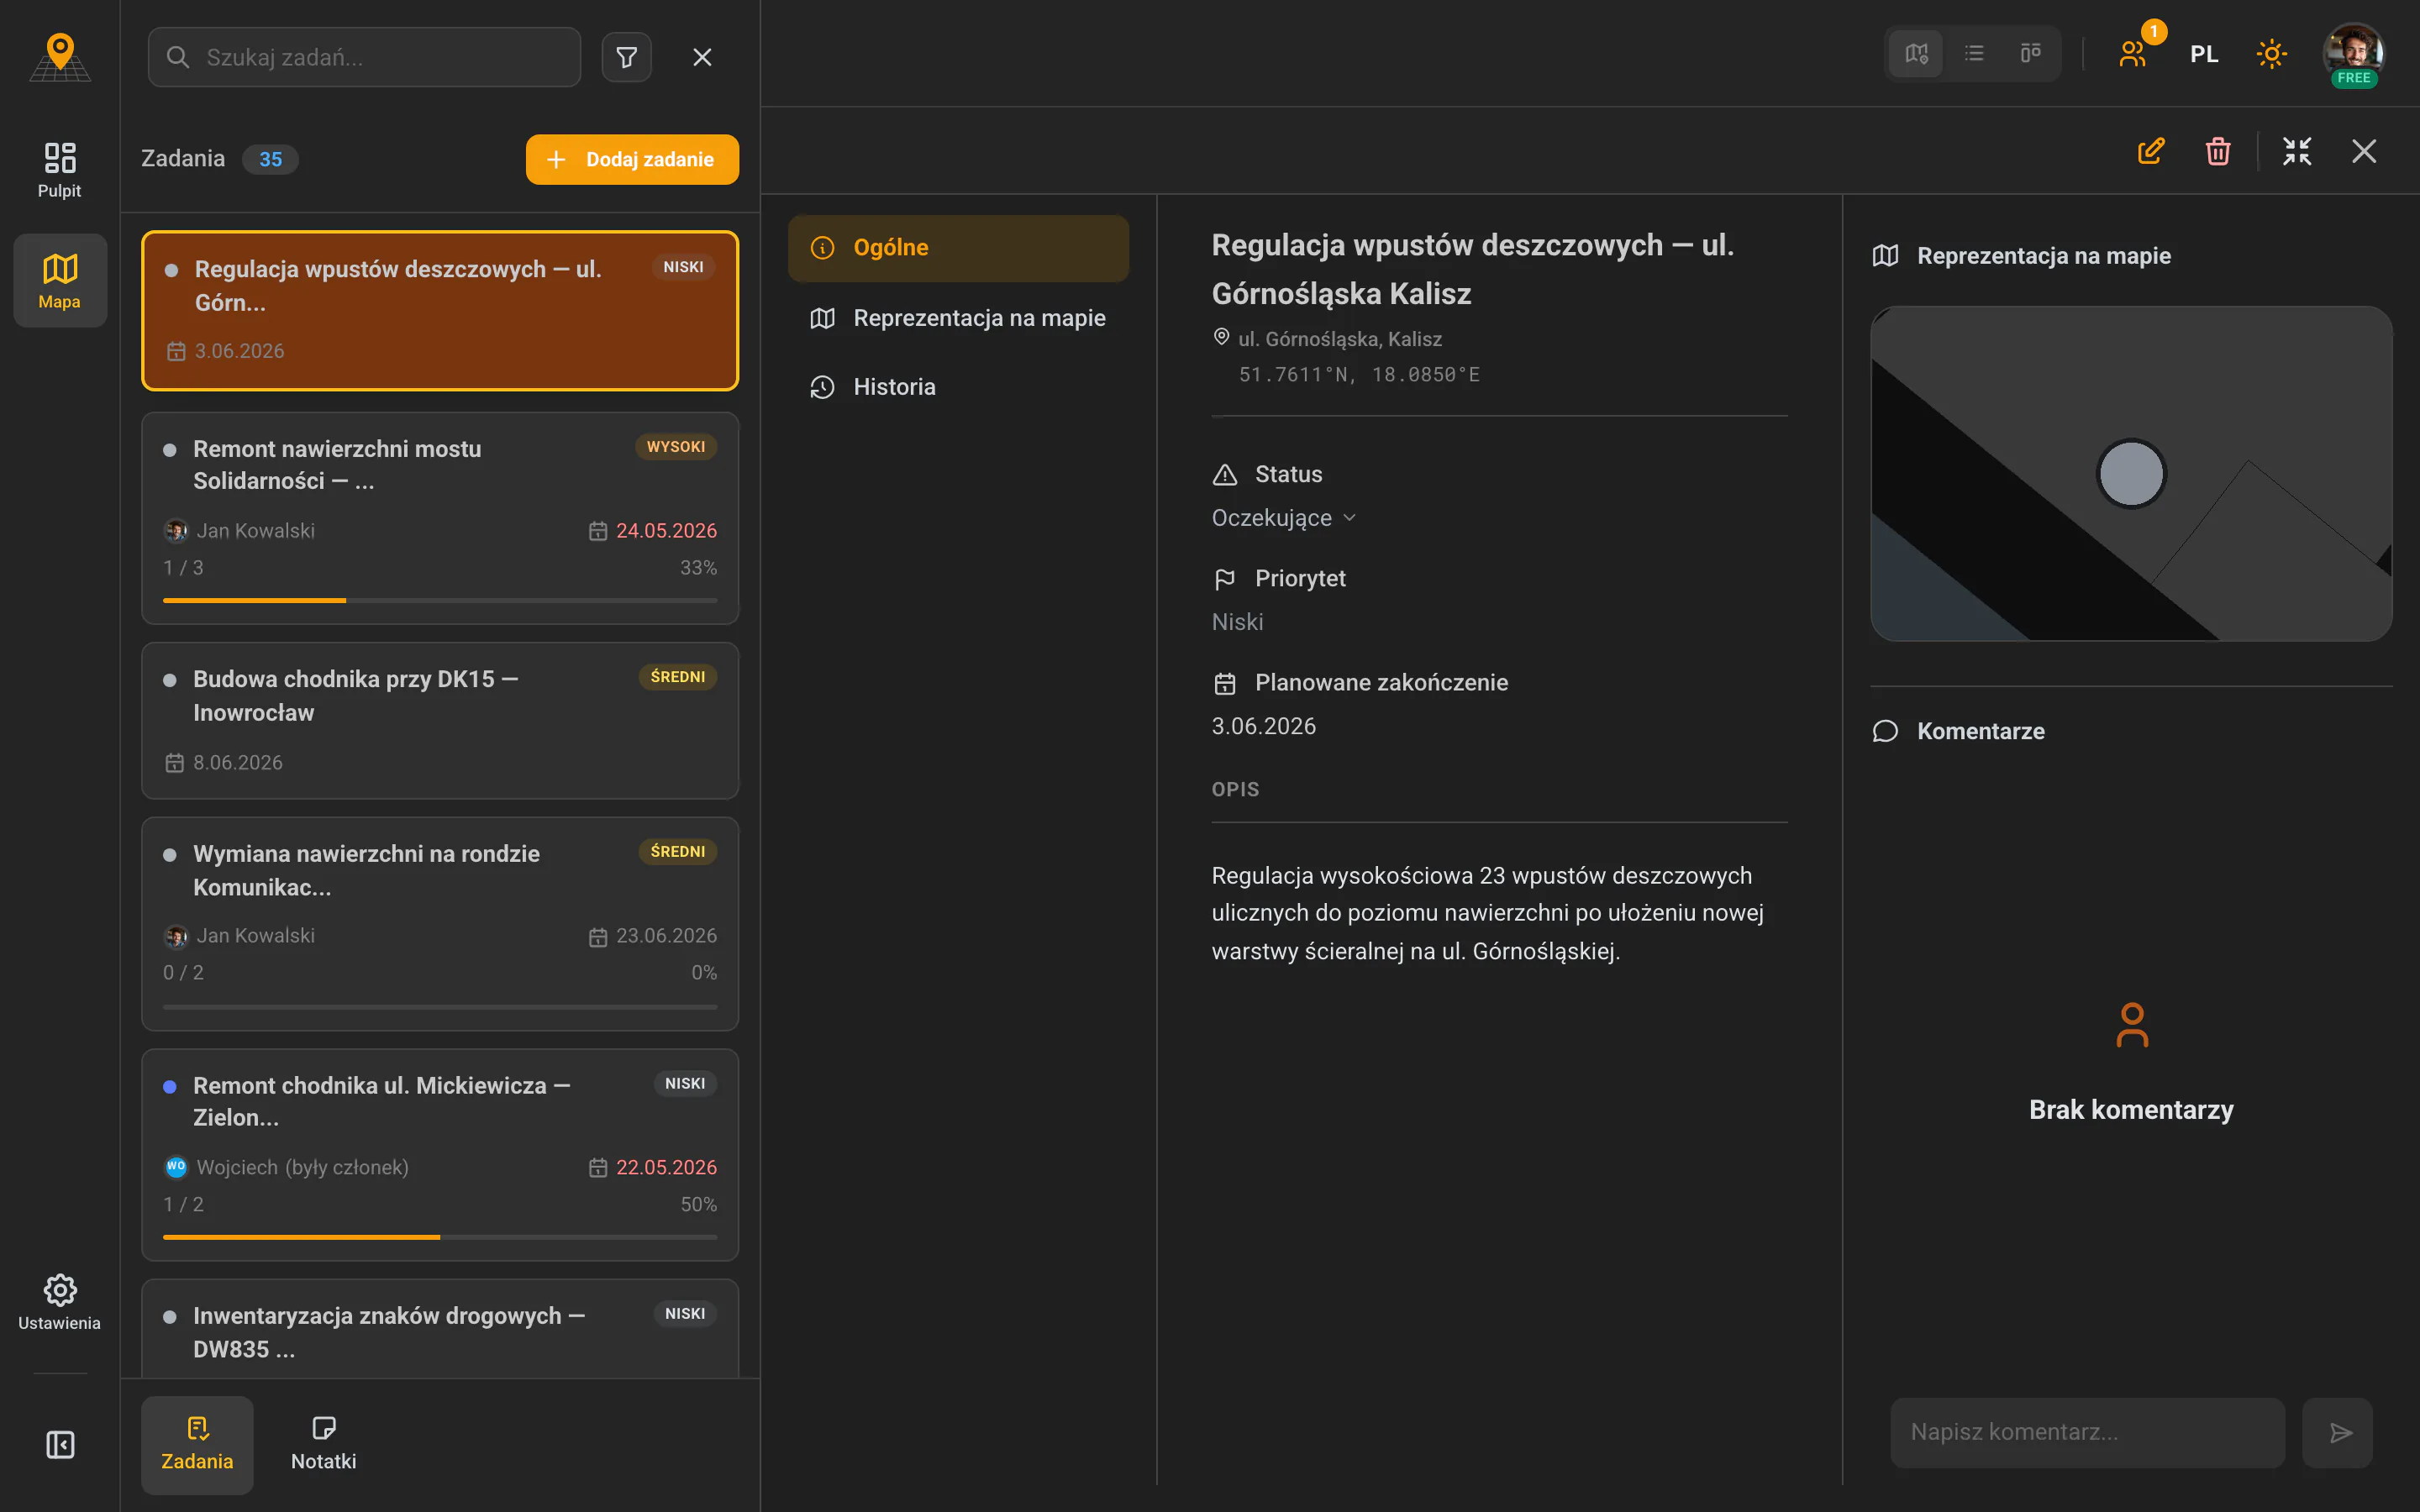Click date 8.06.2026 on DK15 task
The width and height of the screenshot is (2420, 1512).
[x=238, y=763]
